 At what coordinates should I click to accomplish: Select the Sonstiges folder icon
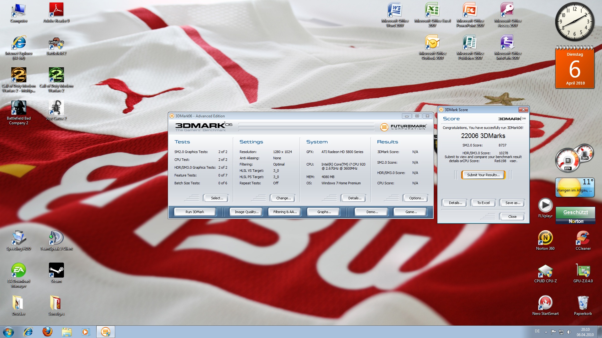(56, 306)
